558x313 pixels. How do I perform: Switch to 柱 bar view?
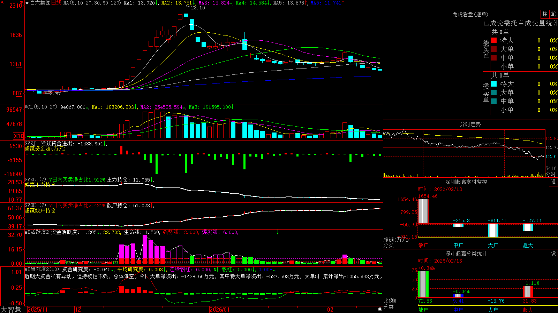(x=545, y=14)
